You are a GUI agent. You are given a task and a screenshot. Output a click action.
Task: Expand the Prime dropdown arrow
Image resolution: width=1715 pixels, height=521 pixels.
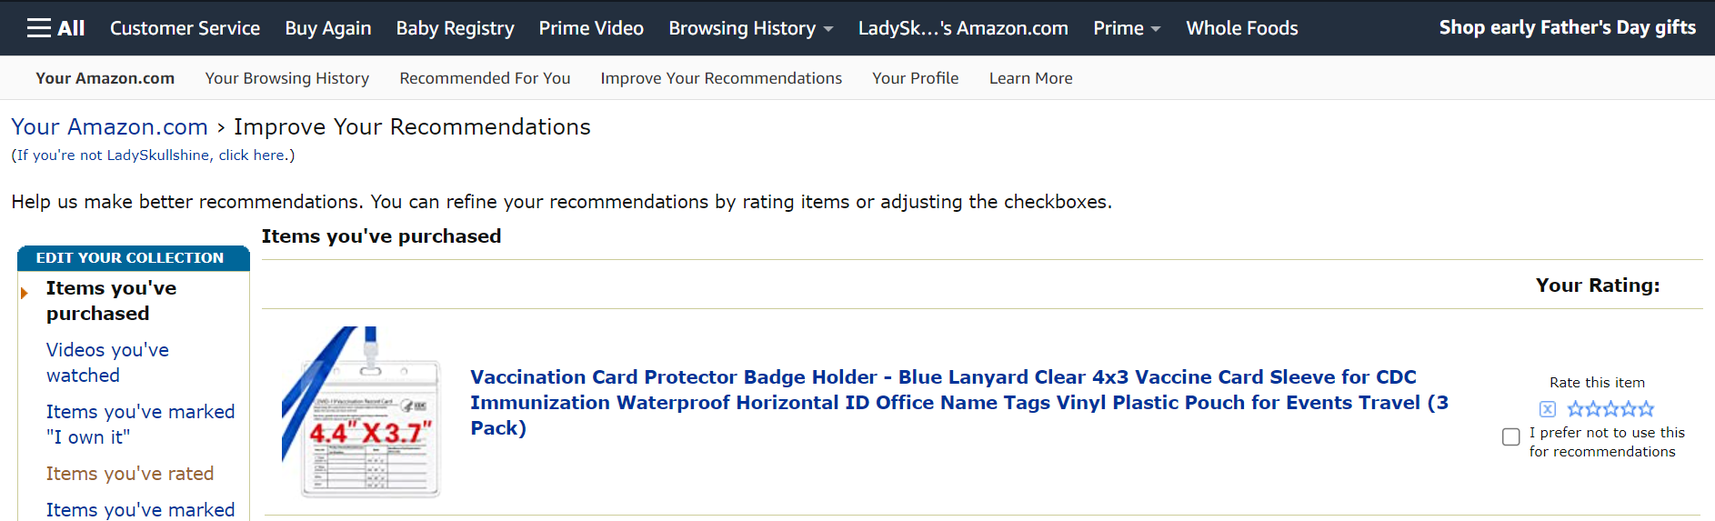coord(1156,29)
